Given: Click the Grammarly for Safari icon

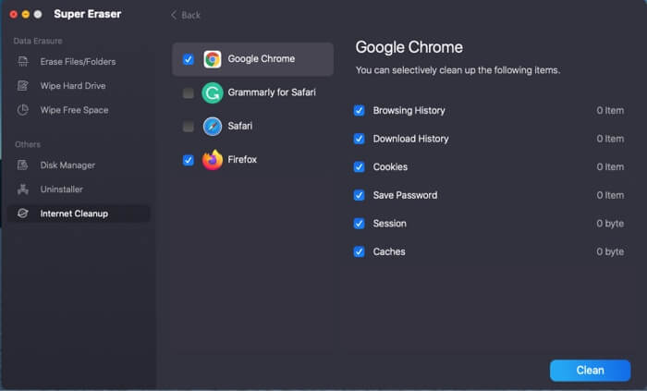Looking at the screenshot, I should (x=213, y=92).
